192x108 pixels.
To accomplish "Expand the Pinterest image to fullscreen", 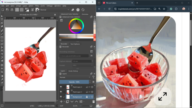I will (162, 97).
